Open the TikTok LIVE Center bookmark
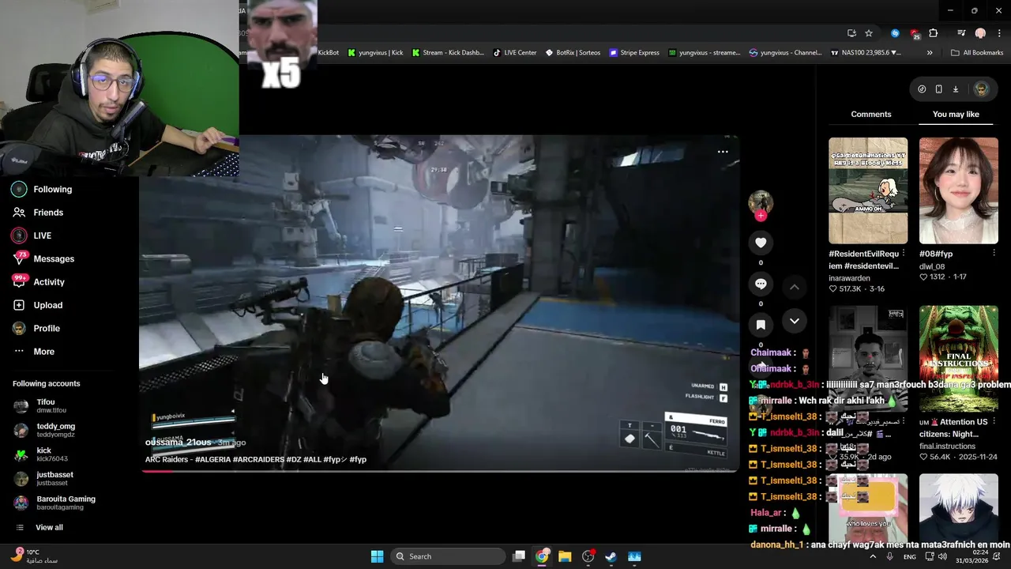Screen dimensions: 1011x569 coord(515,53)
